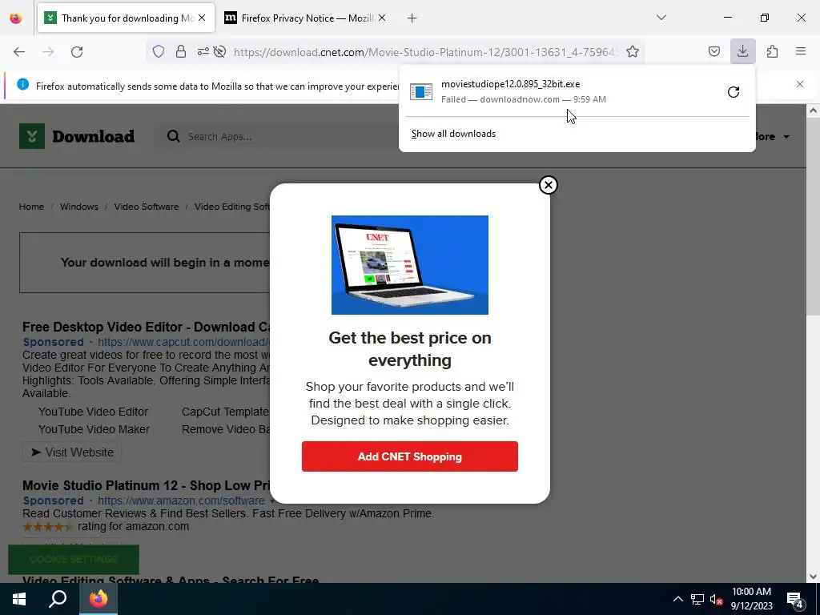Screen dimensions: 820x615
Task: Open the Firefox application menu
Action: [x=801, y=51]
